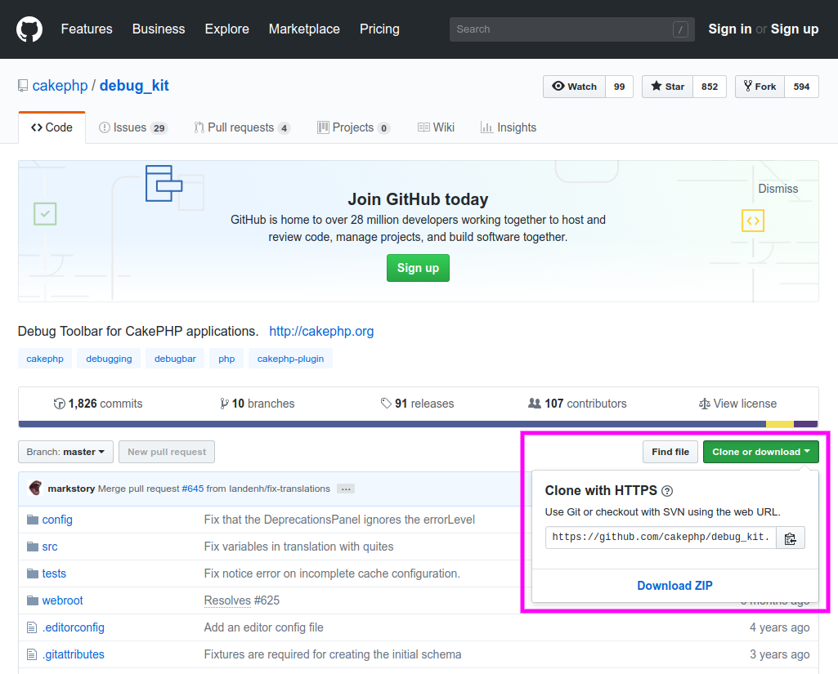View the 594 forks count
838x674 pixels.
pos(802,87)
